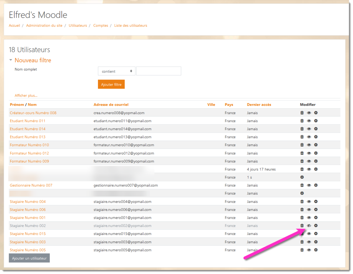
Task: Delete suspended user Stagiaire Numéro 002
Action: [x=302, y=226]
